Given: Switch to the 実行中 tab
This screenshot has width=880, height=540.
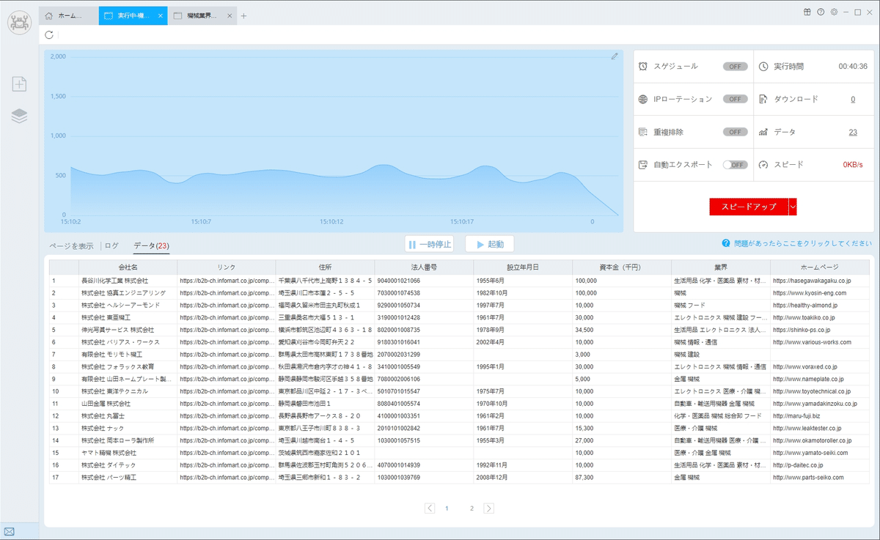Looking at the screenshot, I should pos(133,15).
